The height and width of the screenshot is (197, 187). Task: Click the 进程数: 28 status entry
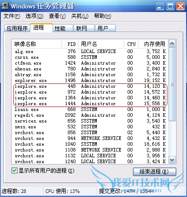[14, 191]
